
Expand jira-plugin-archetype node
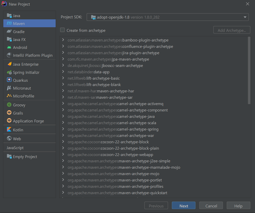point(63,52)
